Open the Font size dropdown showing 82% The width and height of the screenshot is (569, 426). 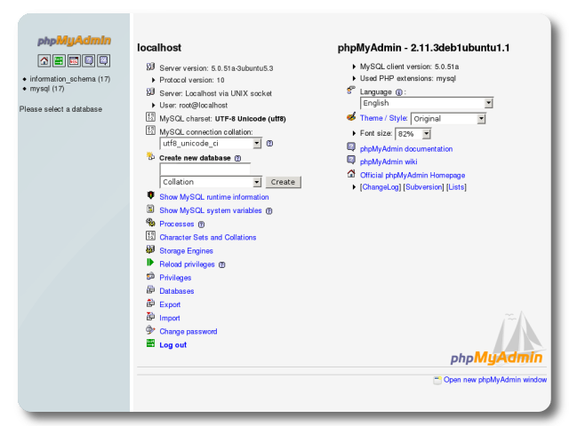click(x=413, y=134)
